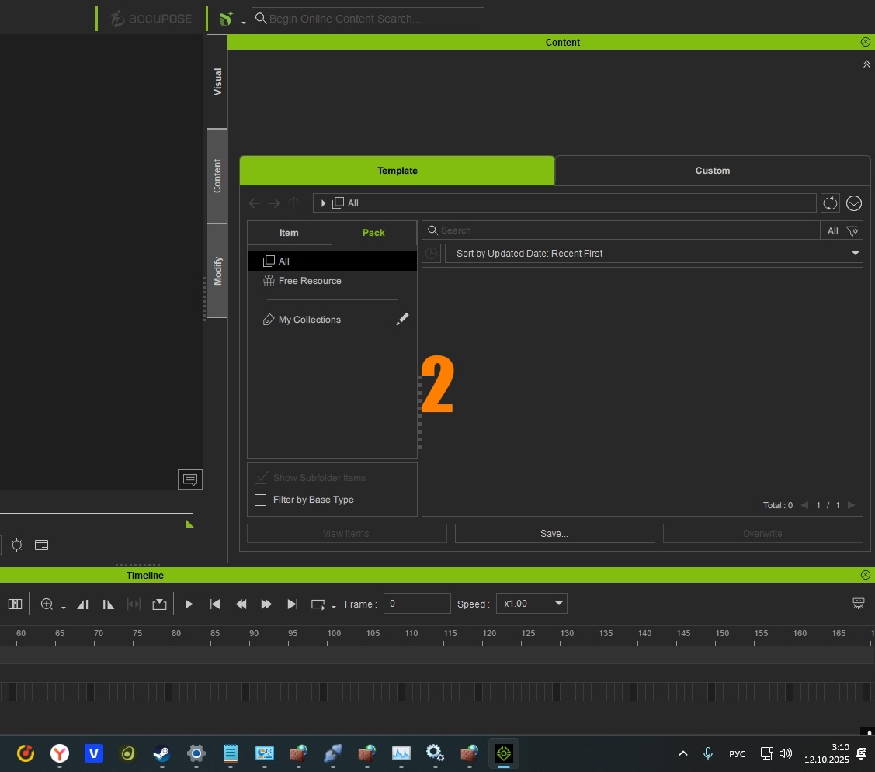This screenshot has height=772, width=875.
Task: Open the Sort by Updated Date dropdown
Action: coord(653,254)
